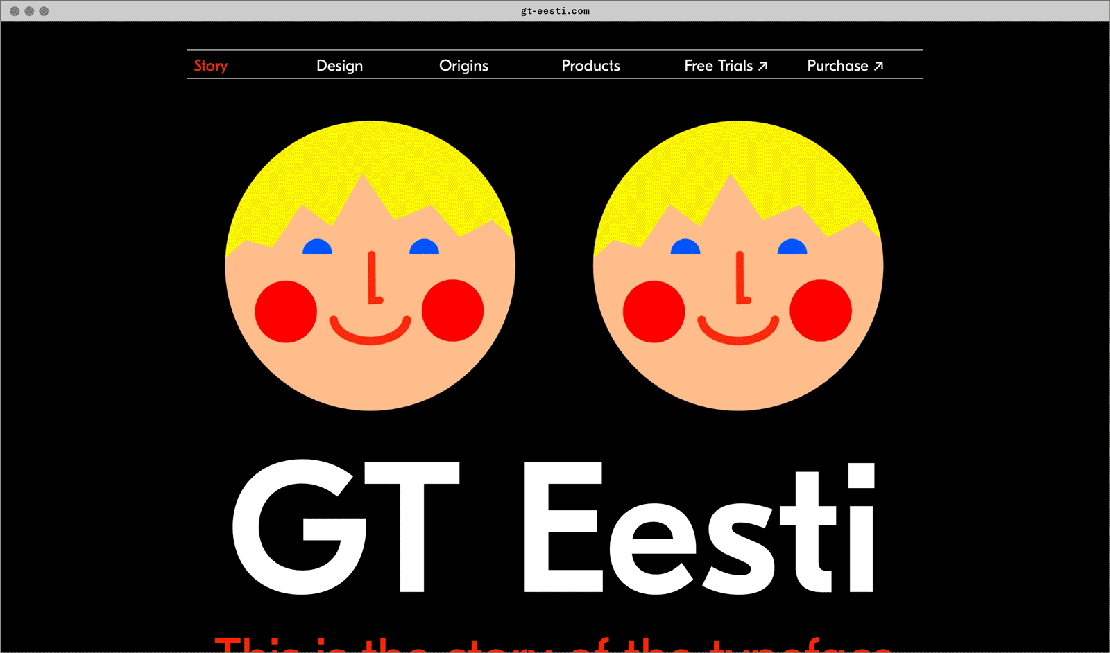Click the right smiling face illustration
The width and height of the screenshot is (1110, 653).
tap(738, 265)
